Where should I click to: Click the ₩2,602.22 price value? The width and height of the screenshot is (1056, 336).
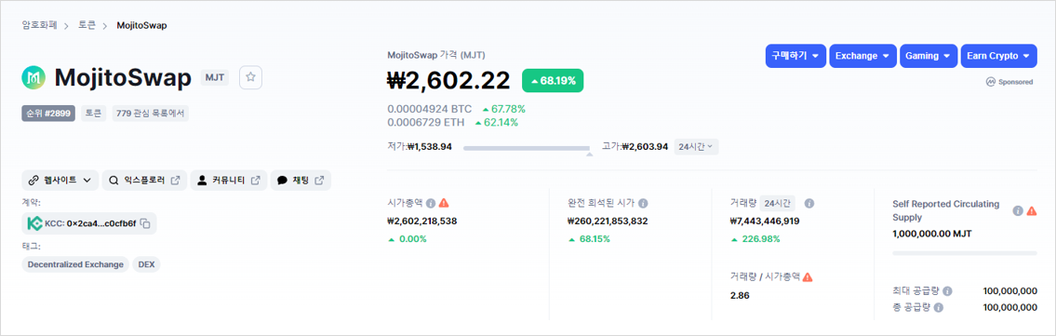(449, 81)
